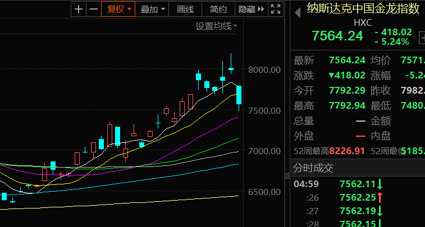Click the 内盘 label
Image resolution: width=425 pixels, height=227 pixels.
(x=381, y=136)
